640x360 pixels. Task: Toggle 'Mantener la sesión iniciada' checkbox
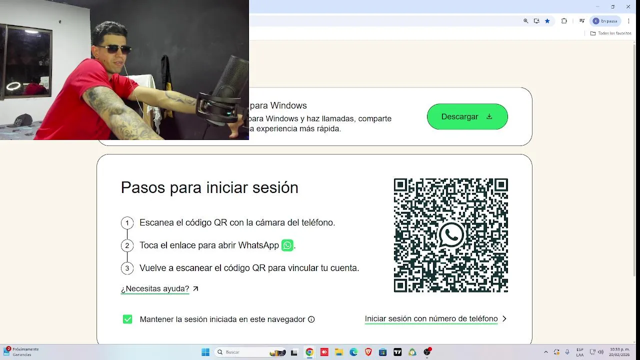pyautogui.click(x=127, y=319)
